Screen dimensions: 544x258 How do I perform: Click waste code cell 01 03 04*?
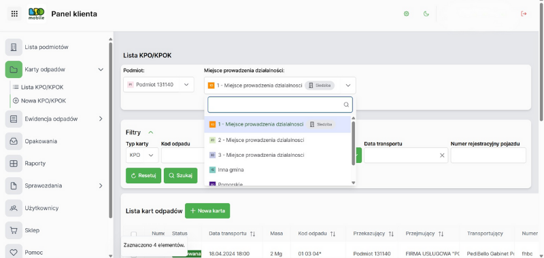point(309,253)
